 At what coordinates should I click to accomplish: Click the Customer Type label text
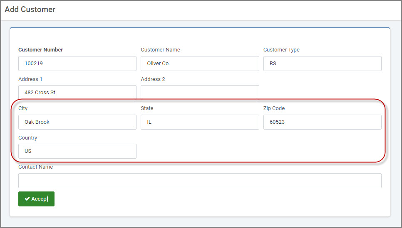[x=281, y=50]
